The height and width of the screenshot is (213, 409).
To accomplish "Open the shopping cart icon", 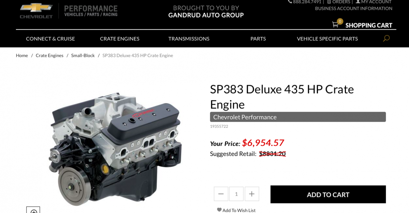I will [335, 24].
